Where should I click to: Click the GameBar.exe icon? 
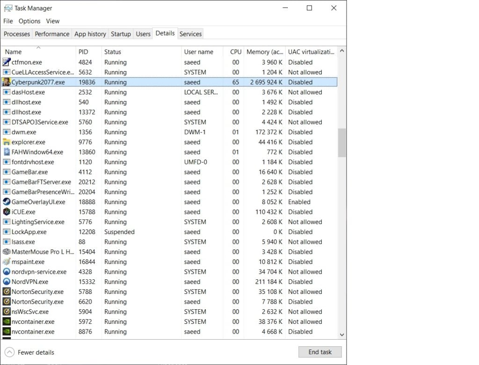pos(6,172)
